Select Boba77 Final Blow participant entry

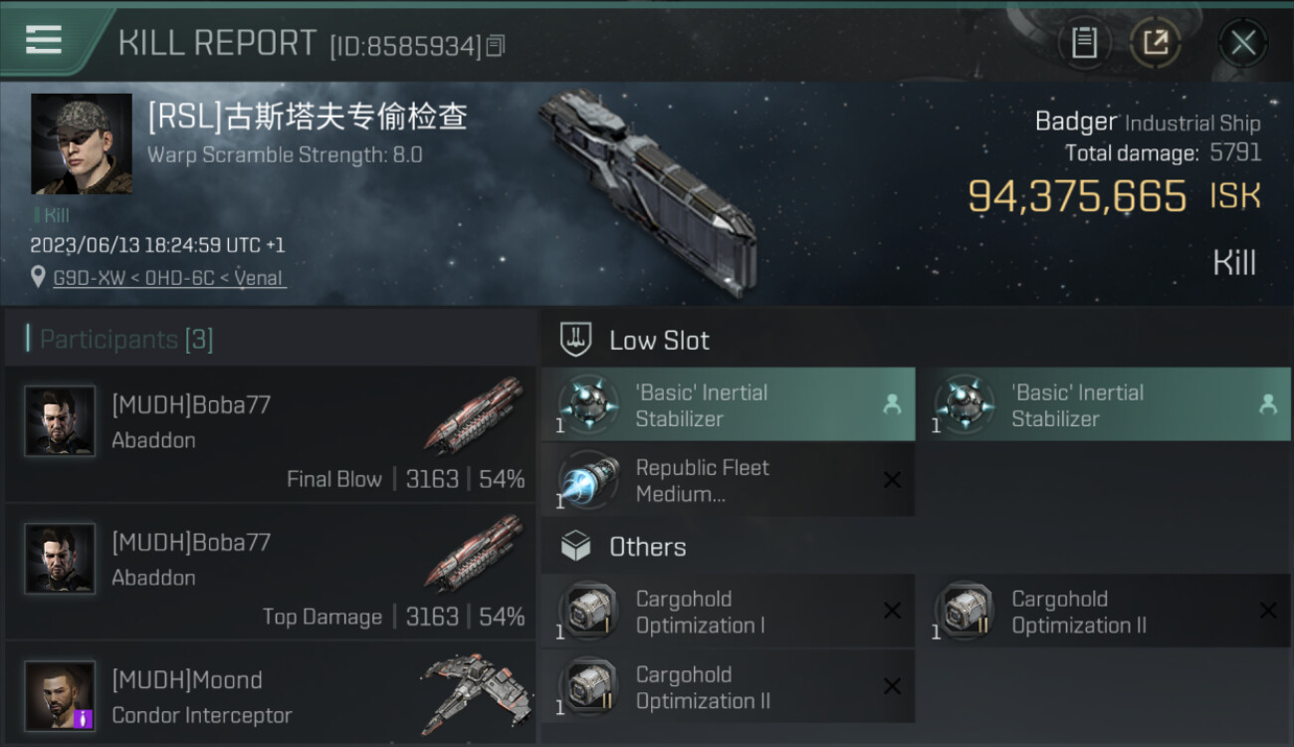(x=270, y=434)
